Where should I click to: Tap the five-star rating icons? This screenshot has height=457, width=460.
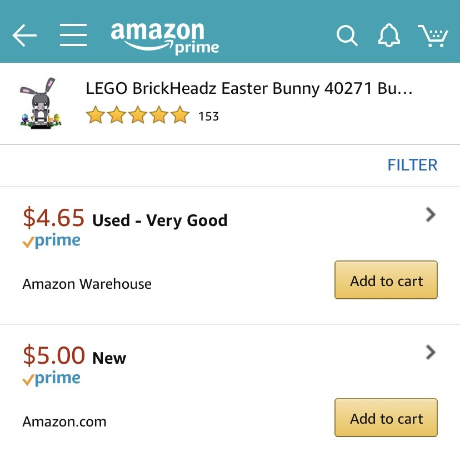(138, 116)
